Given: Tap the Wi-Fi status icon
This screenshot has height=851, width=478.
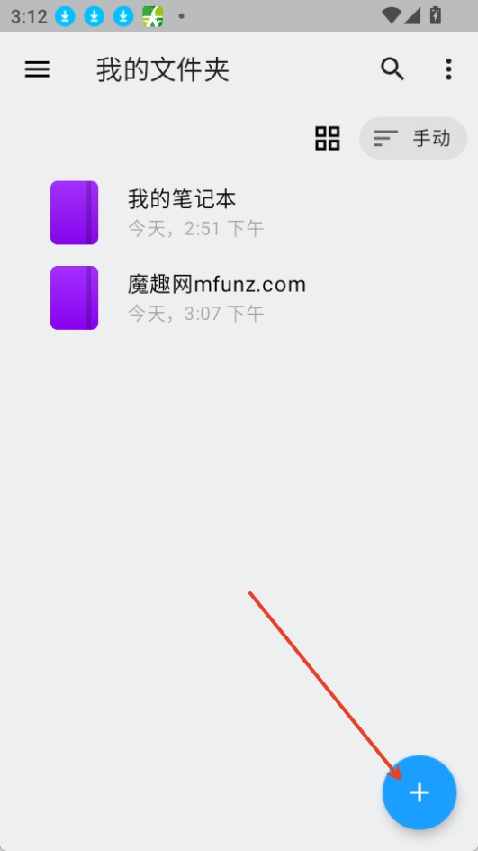Looking at the screenshot, I should (x=392, y=15).
